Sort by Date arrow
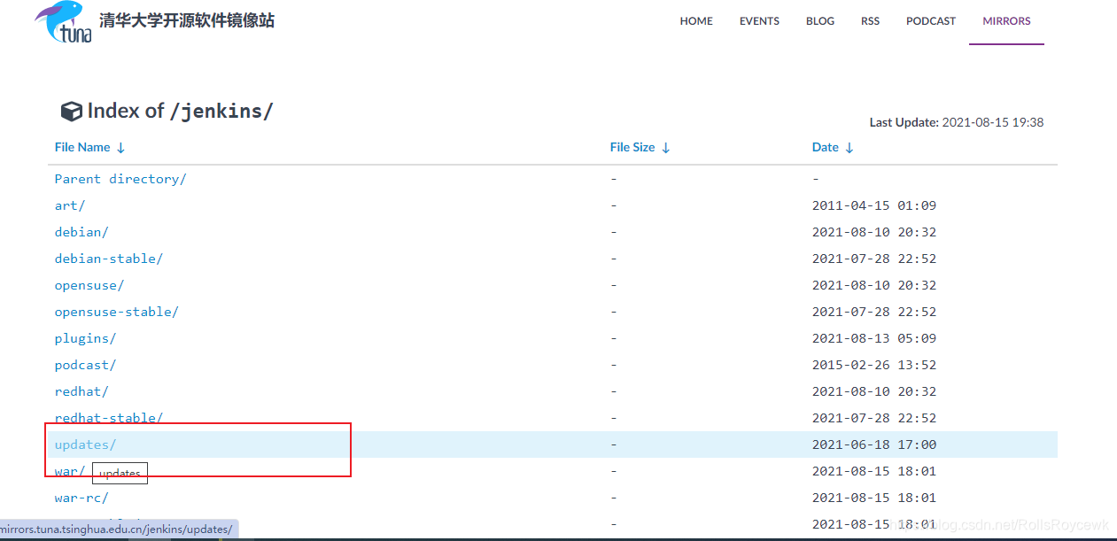 click(x=849, y=148)
